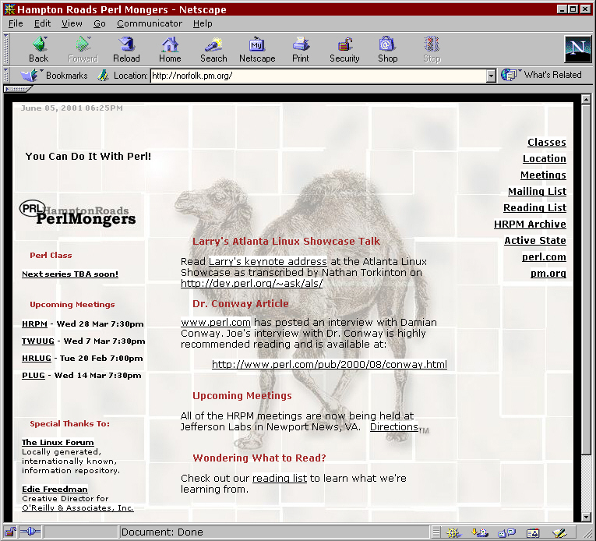Open the HRPM Archive link
This screenshot has height=541, width=596.
(x=530, y=224)
